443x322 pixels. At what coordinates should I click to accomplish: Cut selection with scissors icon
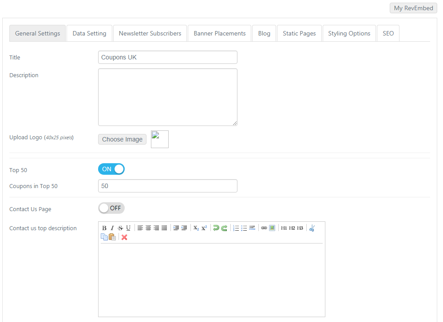(312, 228)
